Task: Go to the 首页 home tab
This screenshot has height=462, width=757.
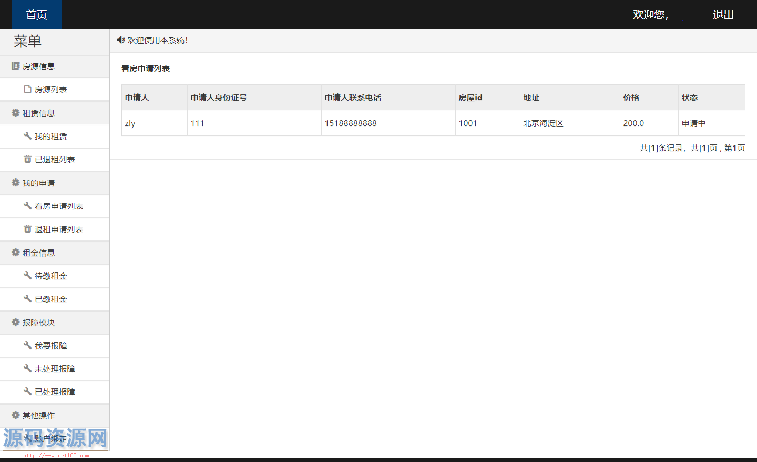Action: tap(36, 15)
